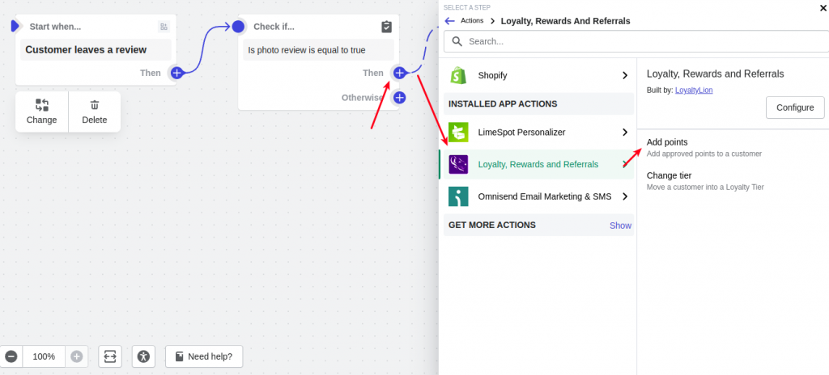
Task: Click the Check if... card title
Action: click(x=274, y=27)
